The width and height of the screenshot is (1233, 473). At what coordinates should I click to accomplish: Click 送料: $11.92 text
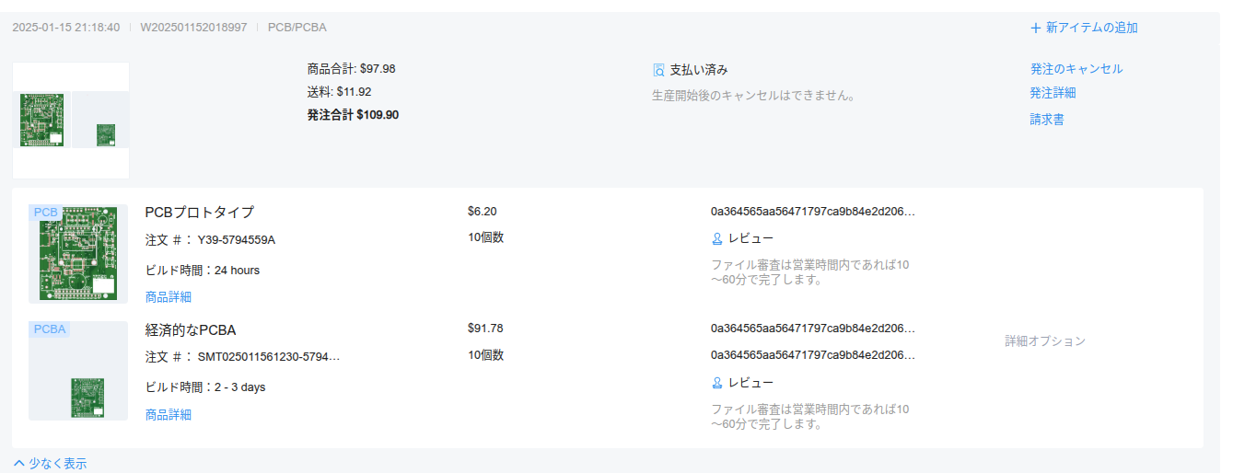point(340,92)
